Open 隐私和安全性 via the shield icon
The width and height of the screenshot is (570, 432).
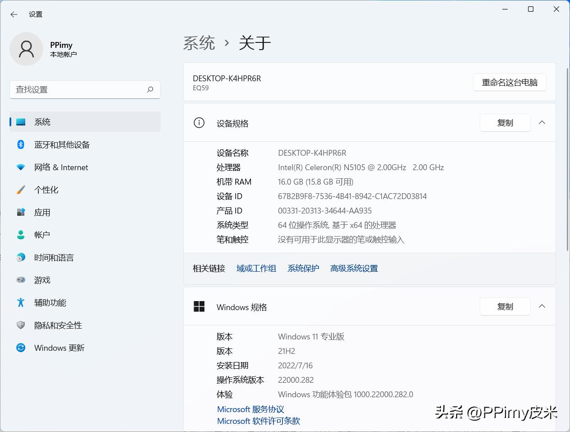21,325
